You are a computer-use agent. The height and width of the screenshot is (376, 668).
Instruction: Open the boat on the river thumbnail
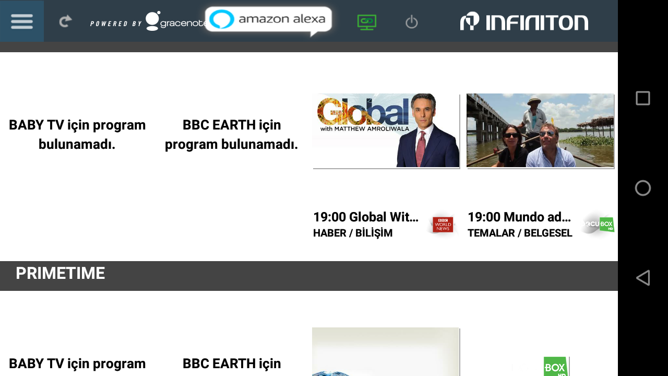[540, 131]
